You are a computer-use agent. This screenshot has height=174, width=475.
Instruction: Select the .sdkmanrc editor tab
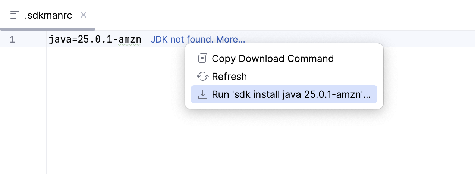(48, 15)
